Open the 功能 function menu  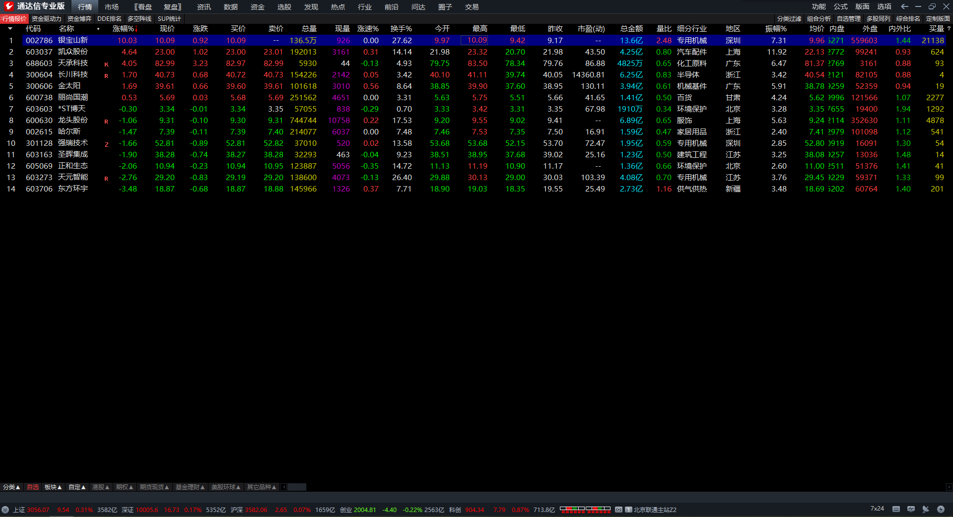coord(819,6)
